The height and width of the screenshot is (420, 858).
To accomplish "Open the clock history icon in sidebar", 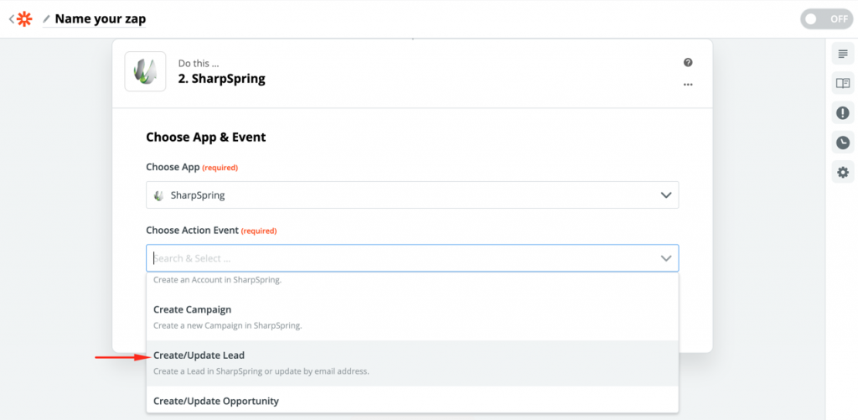I will click(842, 143).
